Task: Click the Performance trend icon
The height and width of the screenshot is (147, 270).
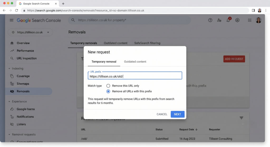Action: pyautogui.click(x=12, y=51)
